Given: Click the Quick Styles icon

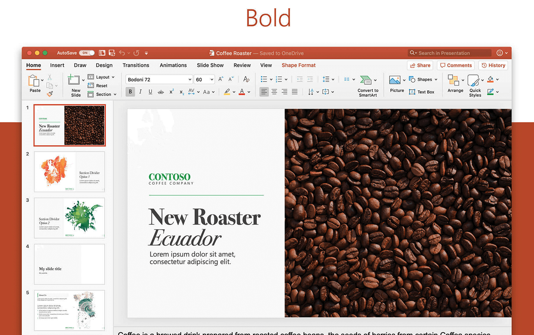Looking at the screenshot, I should click(473, 80).
